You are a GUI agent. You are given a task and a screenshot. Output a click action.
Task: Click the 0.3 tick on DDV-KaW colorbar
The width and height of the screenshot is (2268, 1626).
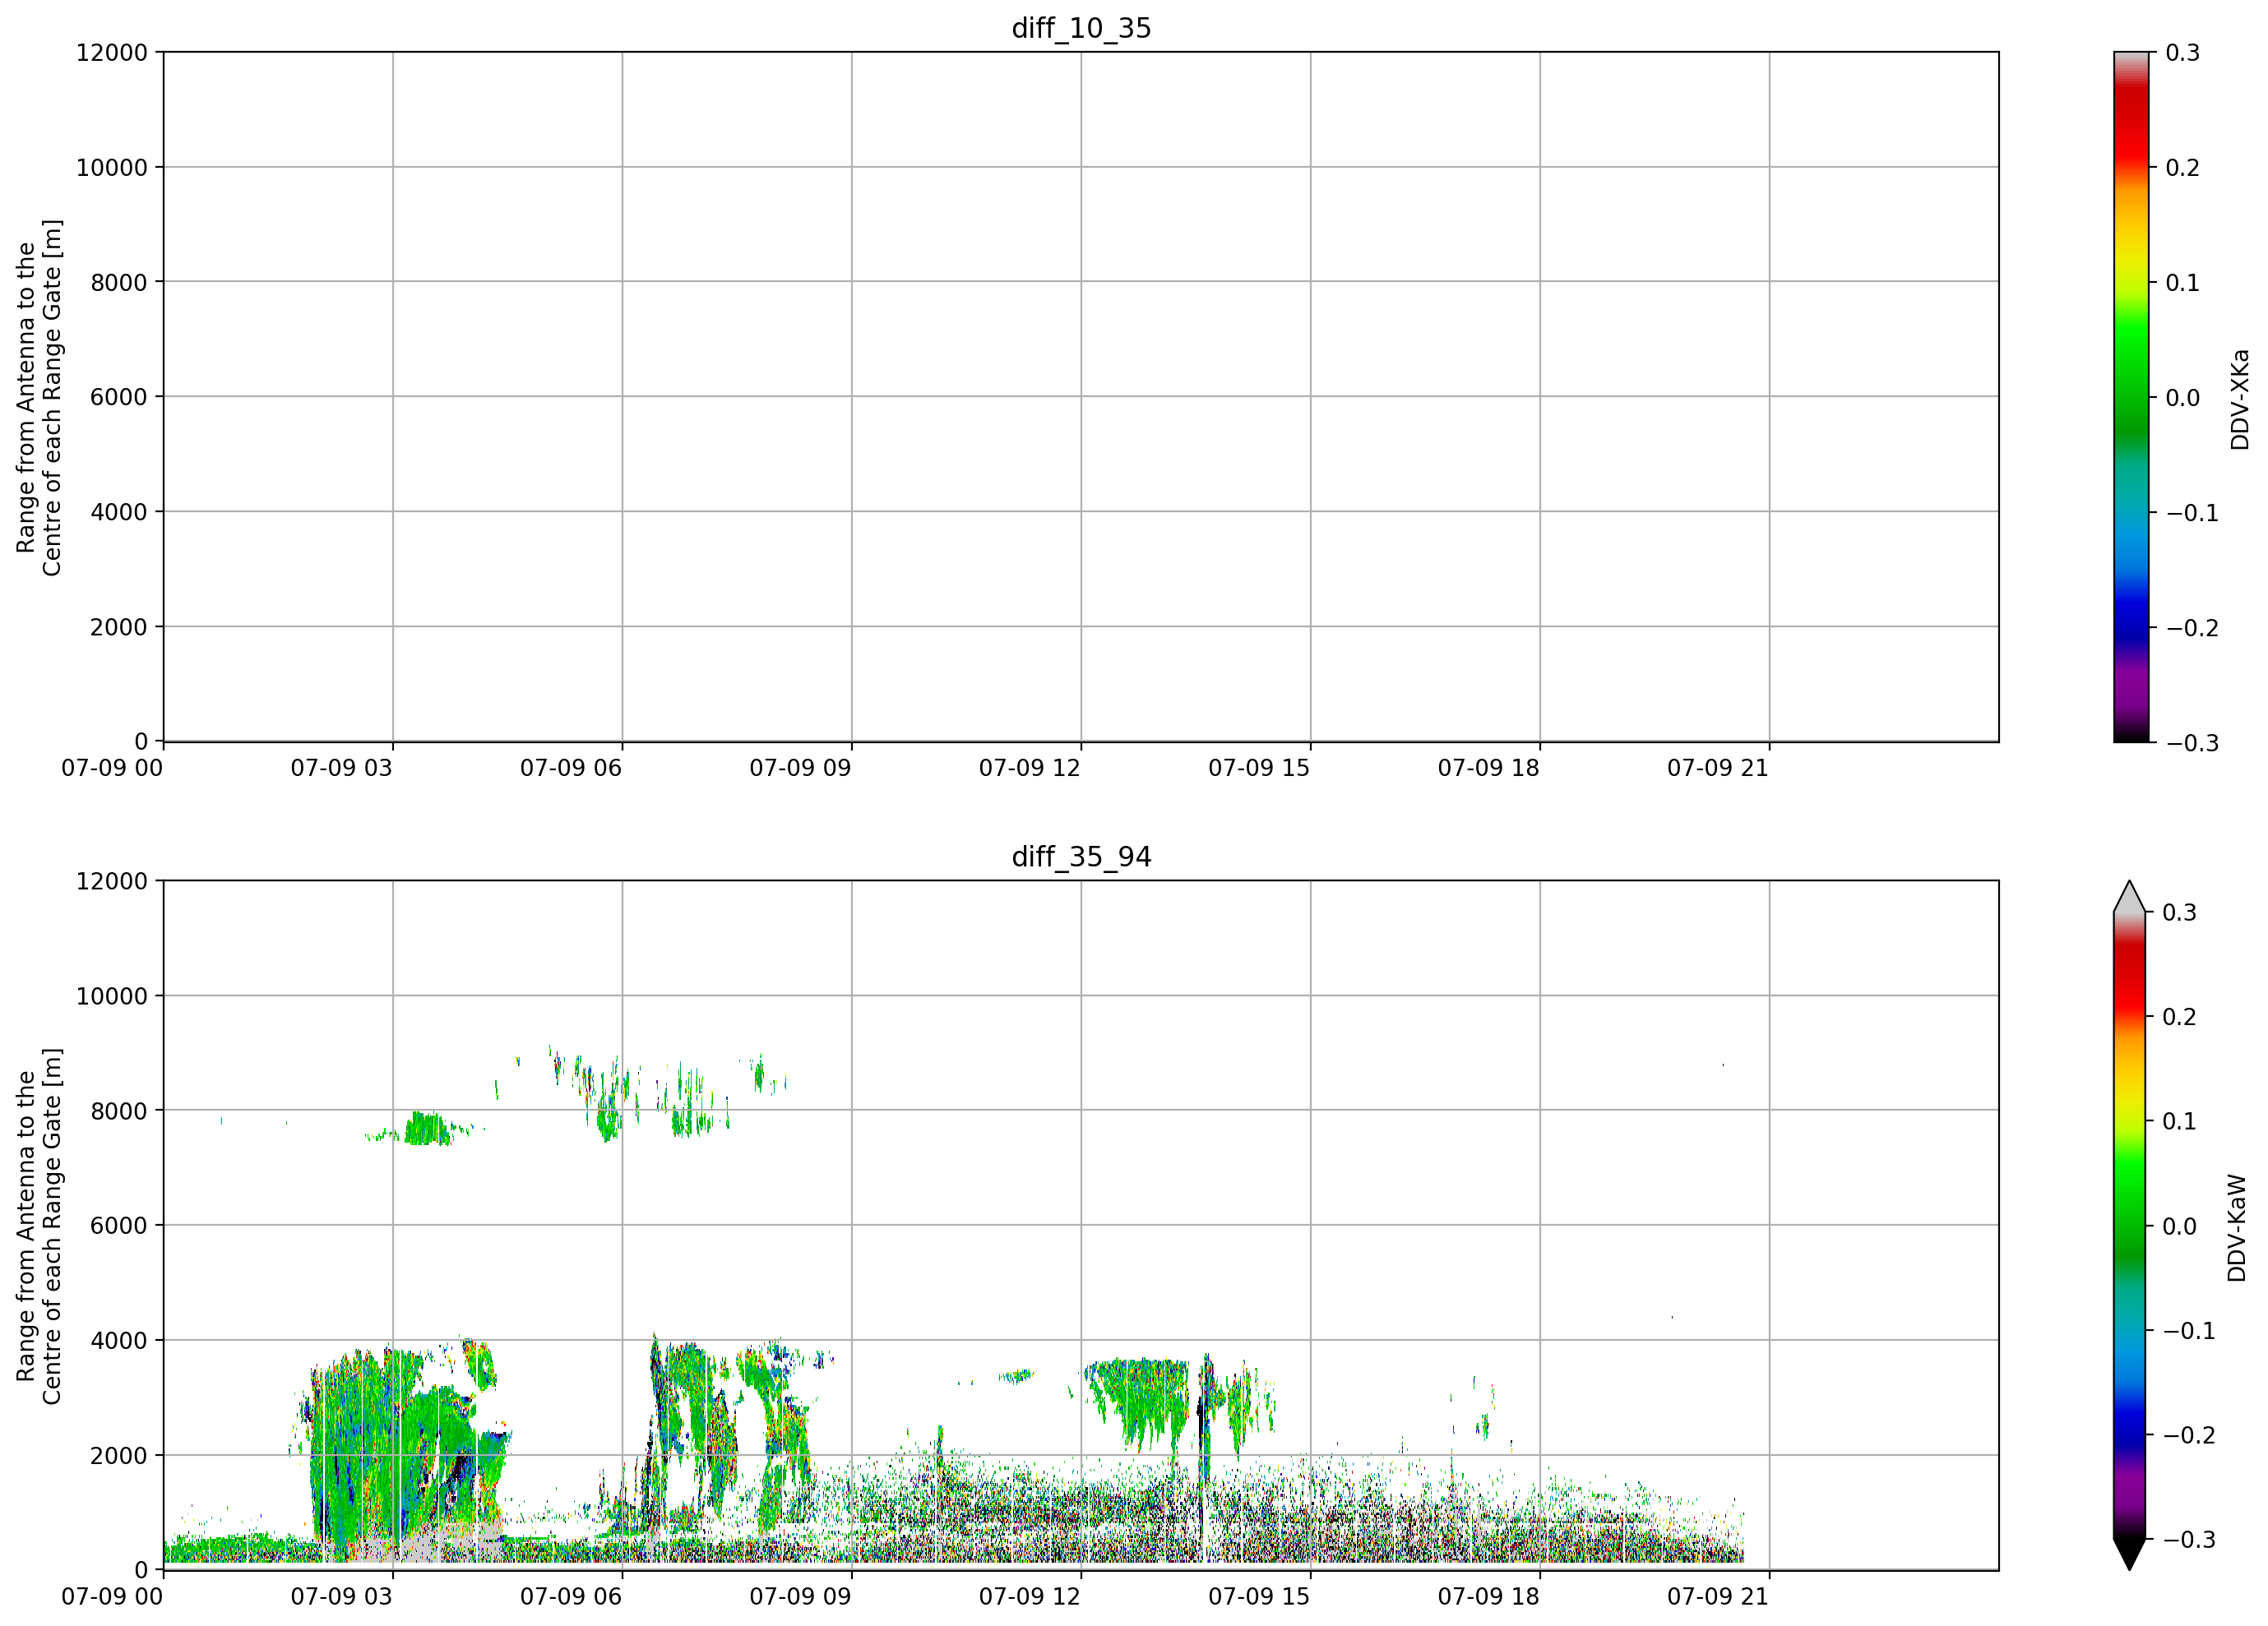tap(2180, 912)
